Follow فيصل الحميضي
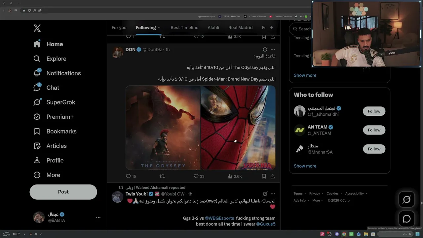Image resolution: width=423 pixels, height=238 pixels. tap(374, 111)
